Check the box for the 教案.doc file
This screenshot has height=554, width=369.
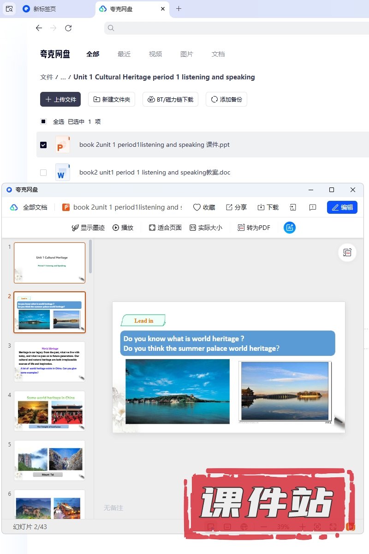(43, 173)
